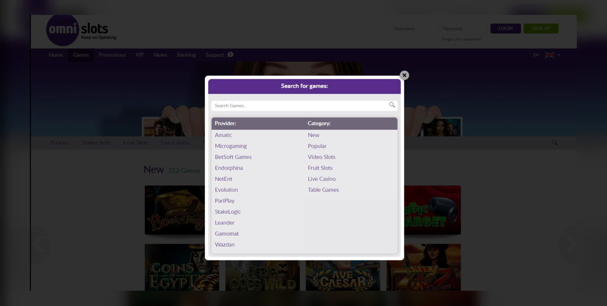
Task: Select Endorphina provider
Action: (228, 168)
